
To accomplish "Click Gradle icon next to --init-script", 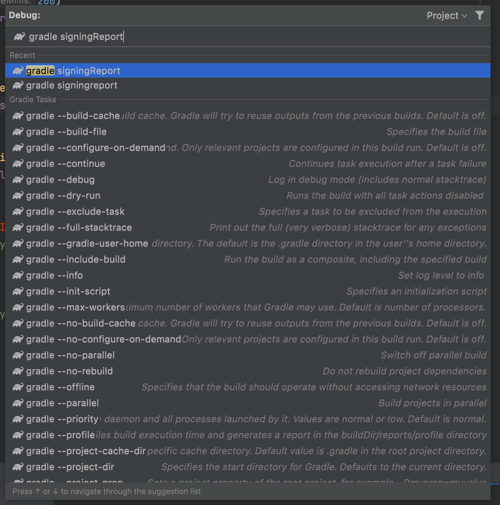I will click(x=18, y=291).
